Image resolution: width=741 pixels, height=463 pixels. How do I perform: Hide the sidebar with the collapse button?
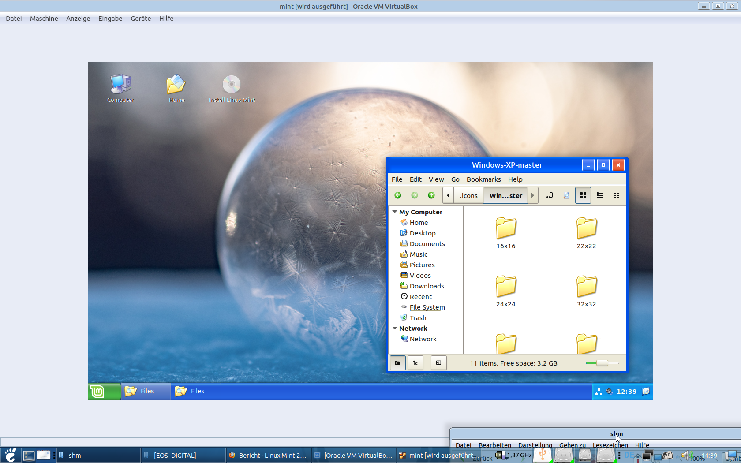point(439,363)
